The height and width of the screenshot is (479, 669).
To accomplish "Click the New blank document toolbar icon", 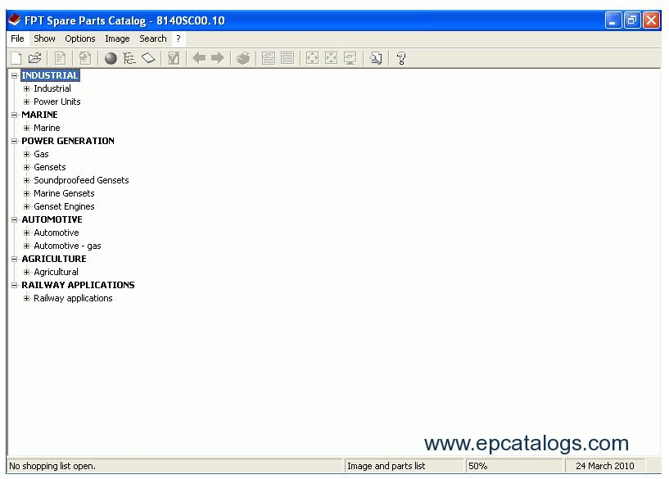I will [x=16, y=58].
